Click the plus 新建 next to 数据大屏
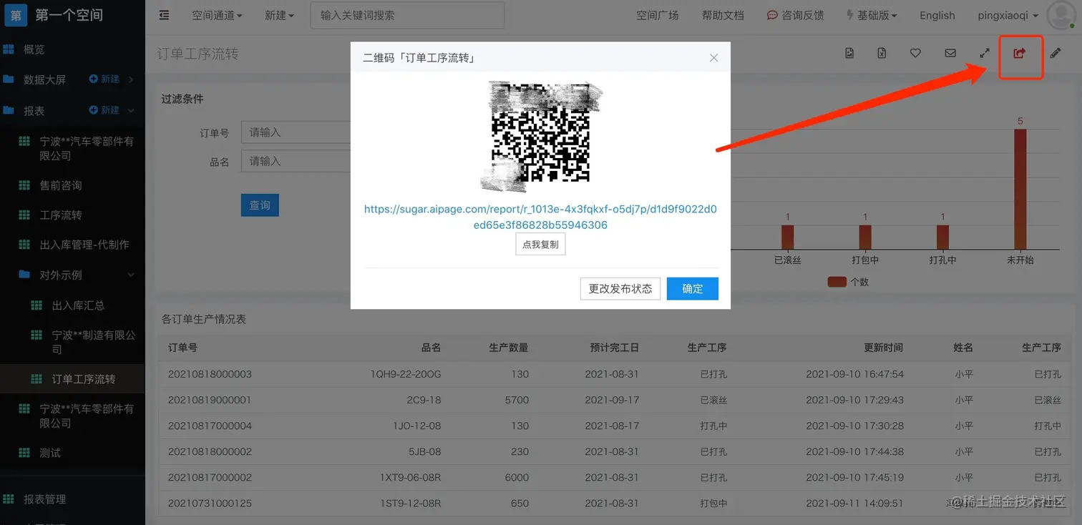 coord(104,79)
